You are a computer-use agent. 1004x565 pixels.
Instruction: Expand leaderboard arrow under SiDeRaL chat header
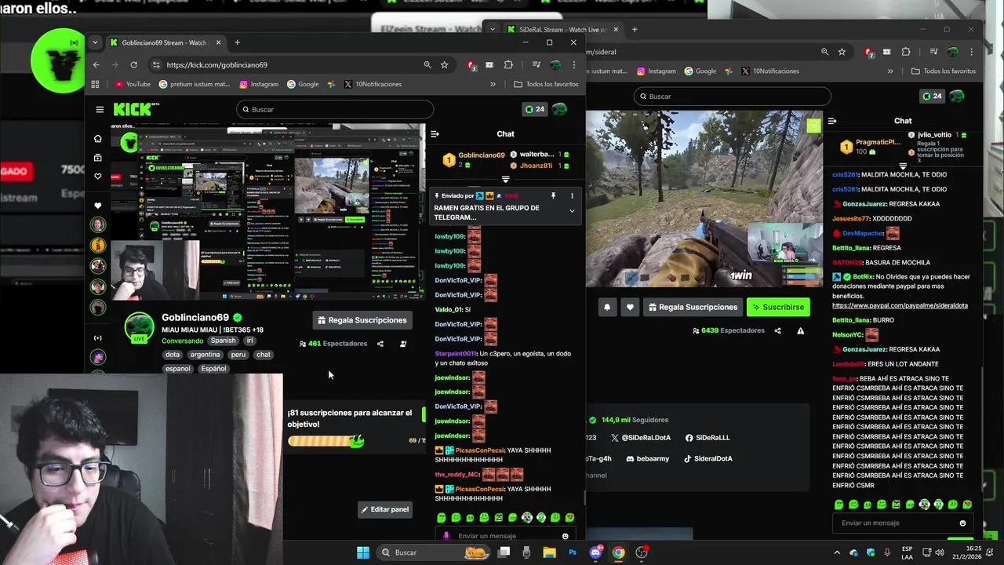coord(903,166)
